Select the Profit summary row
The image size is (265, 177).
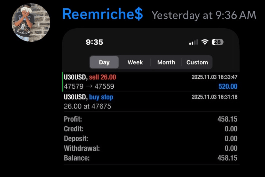[x=150, y=119]
